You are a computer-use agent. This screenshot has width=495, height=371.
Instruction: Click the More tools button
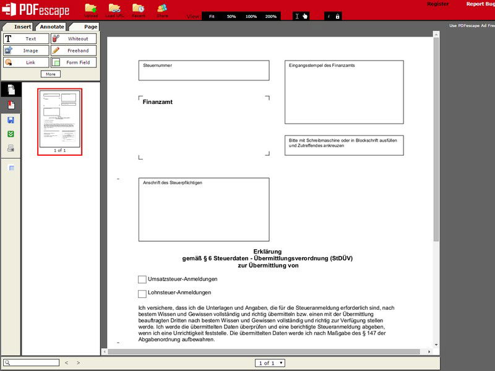pos(51,74)
